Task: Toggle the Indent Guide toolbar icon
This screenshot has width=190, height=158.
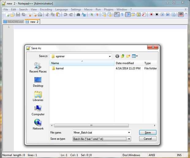Action: click(128, 15)
